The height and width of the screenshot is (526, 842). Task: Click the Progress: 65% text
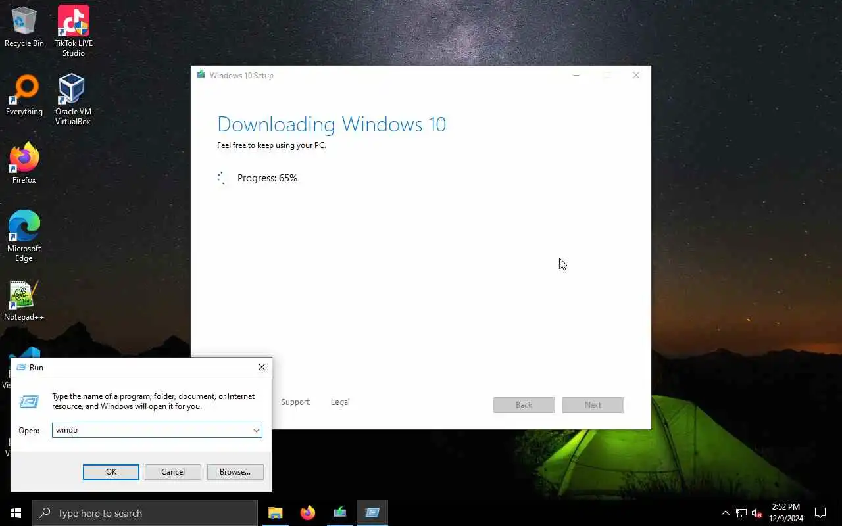pyautogui.click(x=267, y=178)
